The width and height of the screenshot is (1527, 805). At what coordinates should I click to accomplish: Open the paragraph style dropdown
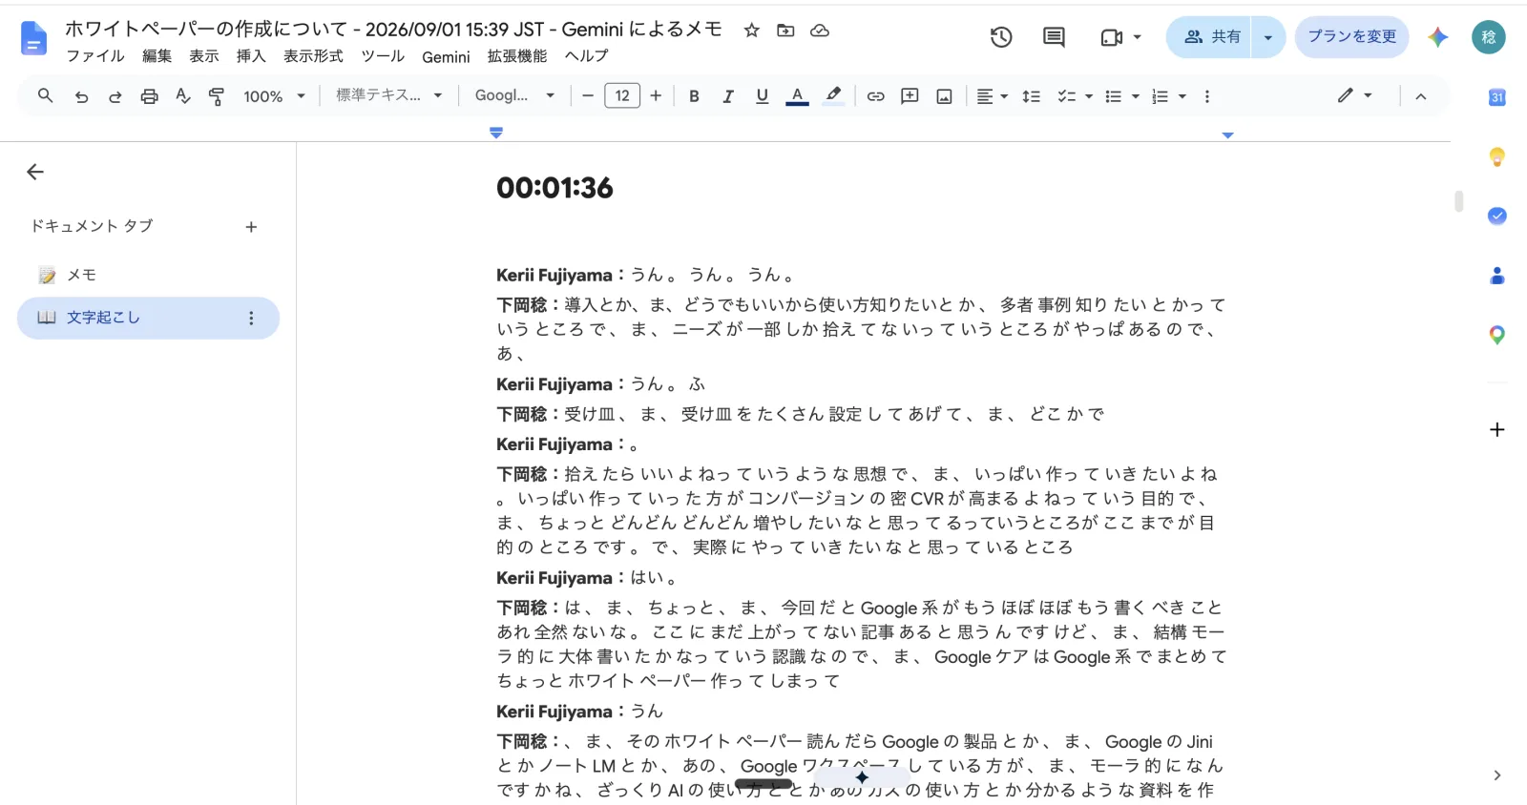tap(389, 95)
